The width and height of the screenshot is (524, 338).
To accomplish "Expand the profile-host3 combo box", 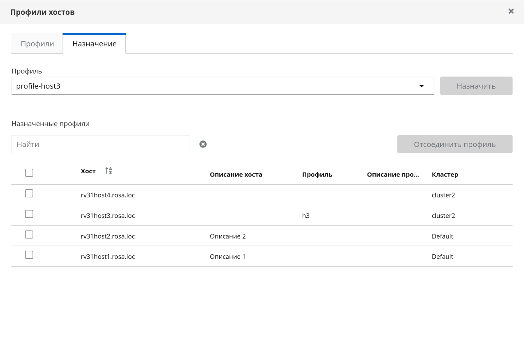I will click(x=216, y=86).
